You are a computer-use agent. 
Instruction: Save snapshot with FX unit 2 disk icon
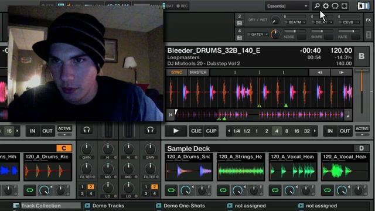click(x=240, y=23)
